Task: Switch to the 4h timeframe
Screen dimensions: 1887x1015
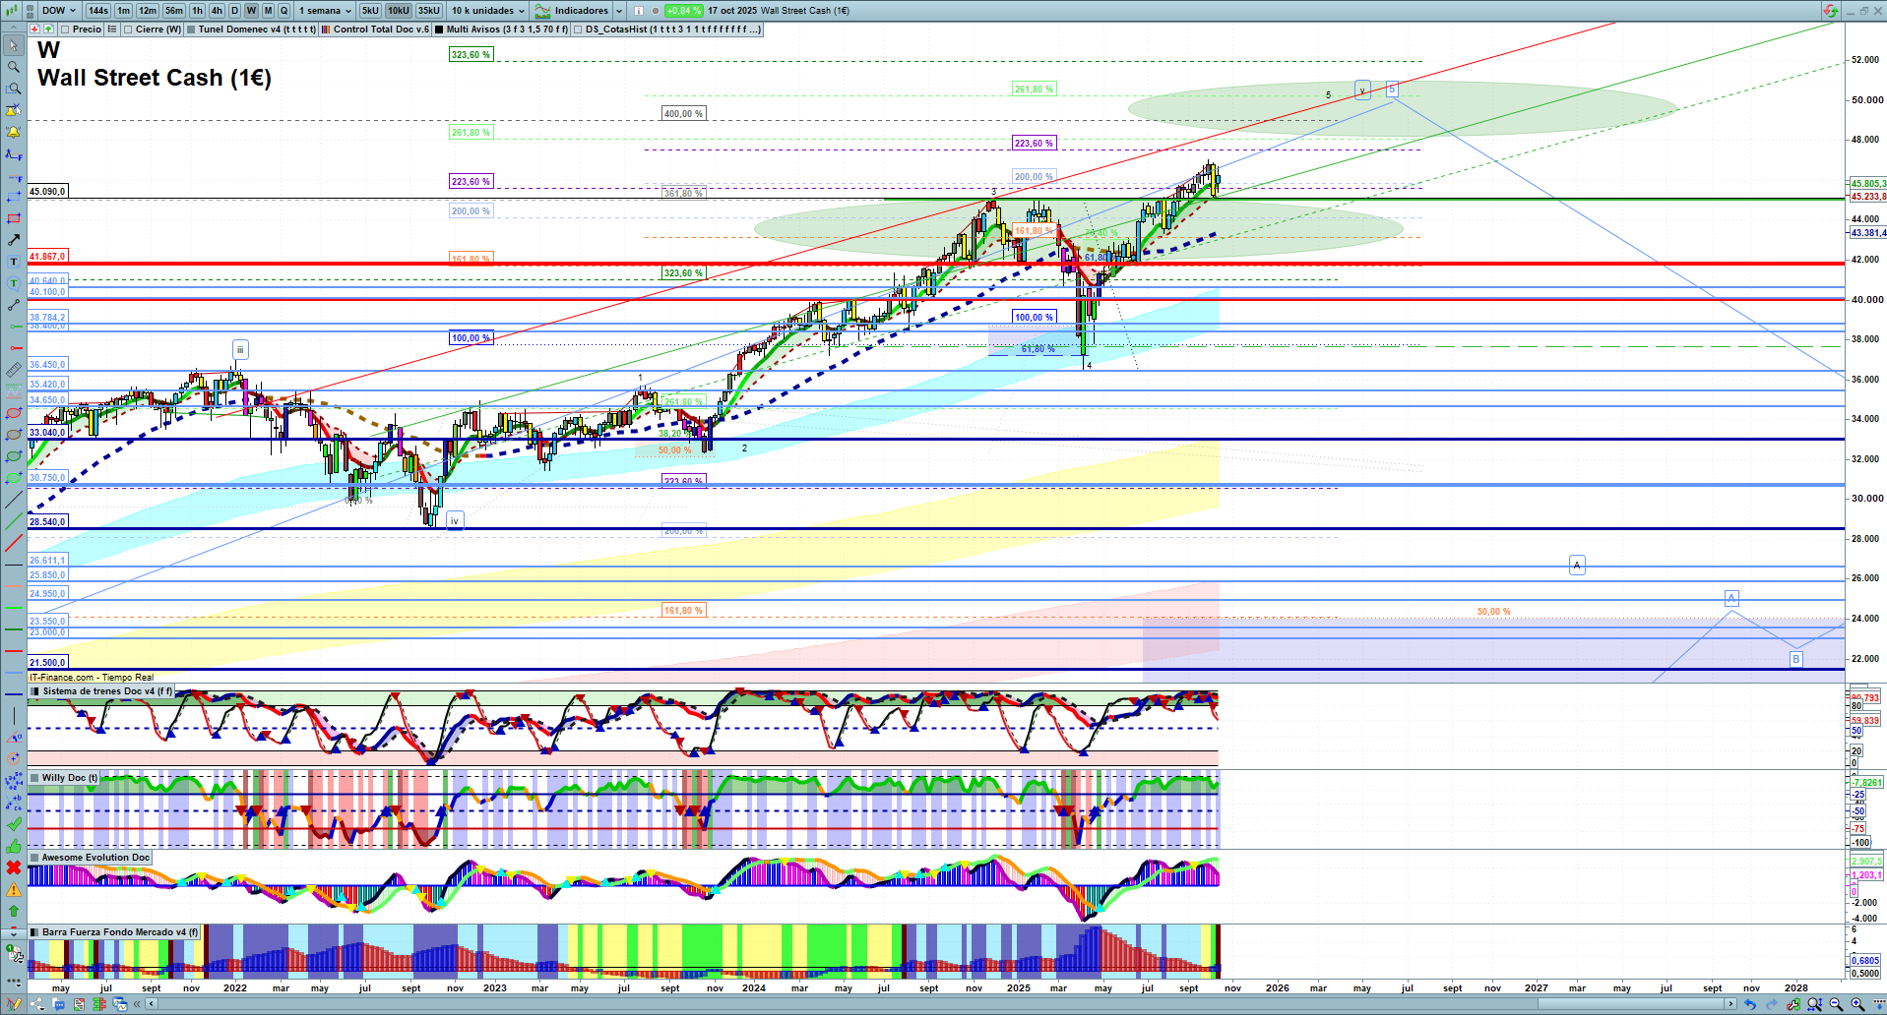Action: [x=217, y=11]
